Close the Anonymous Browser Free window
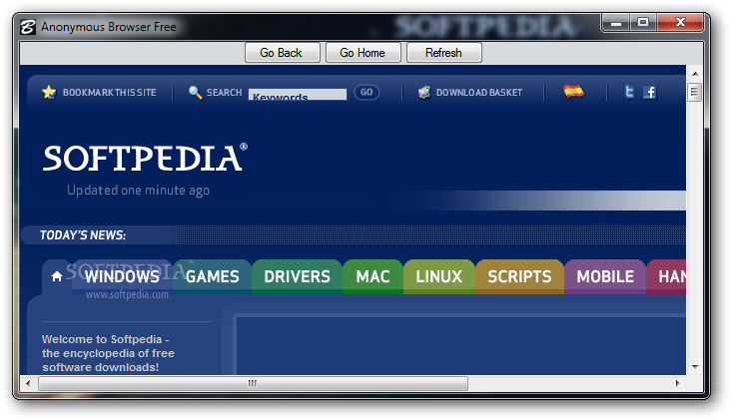 coord(680,22)
